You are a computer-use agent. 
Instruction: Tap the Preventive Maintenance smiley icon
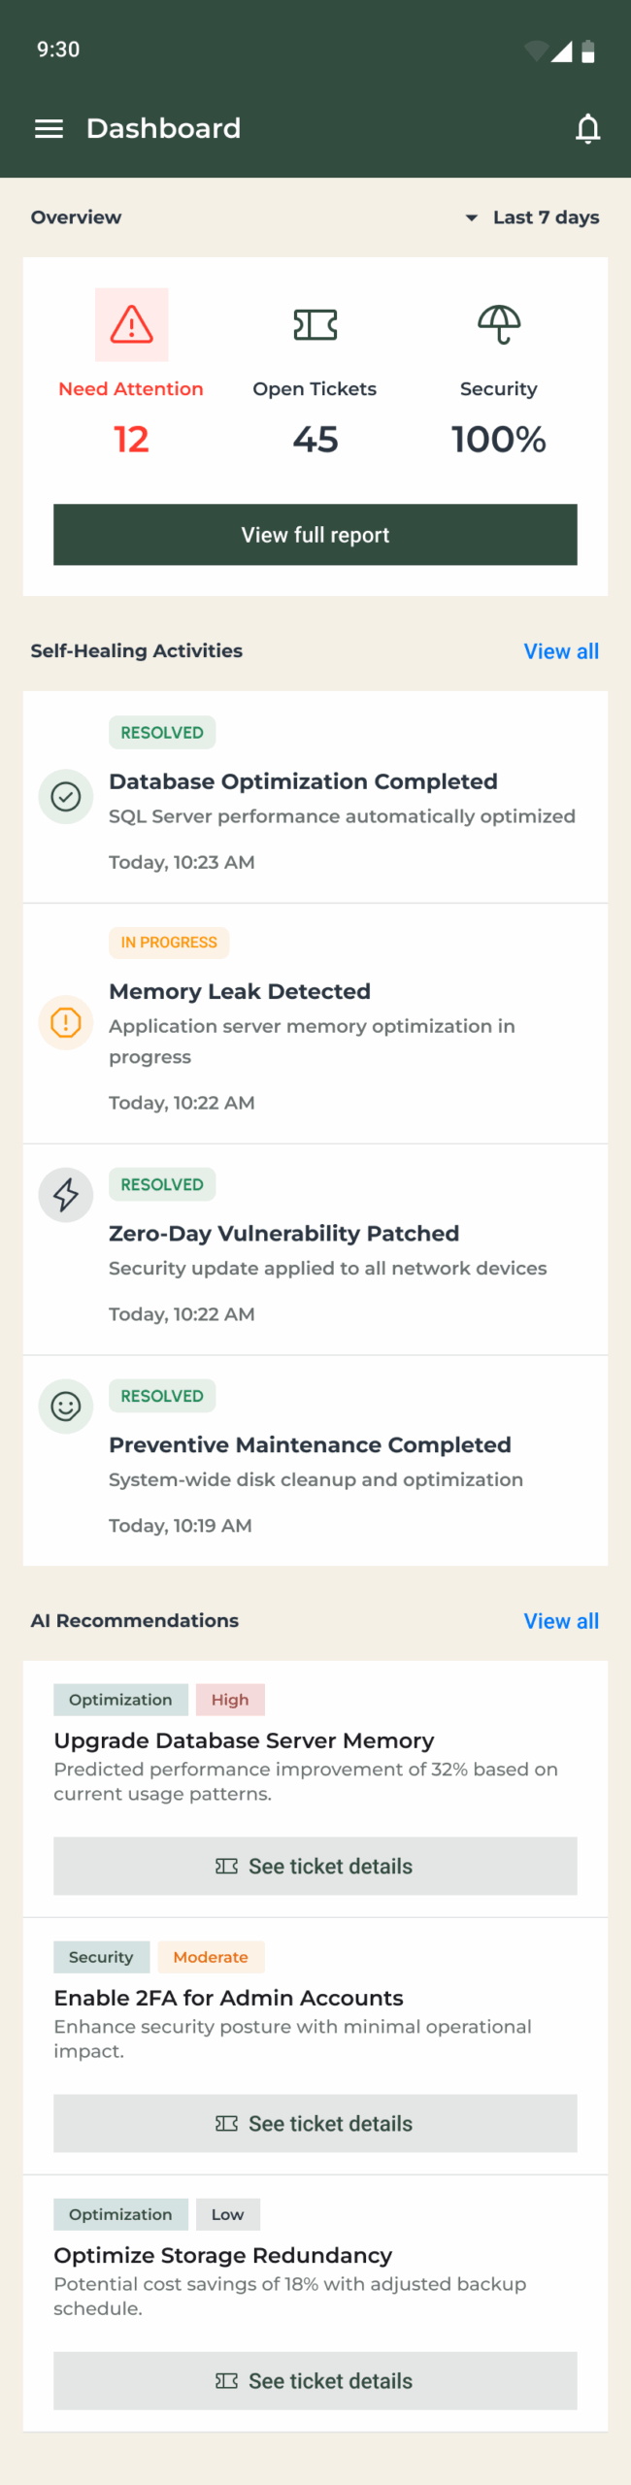(x=66, y=1407)
